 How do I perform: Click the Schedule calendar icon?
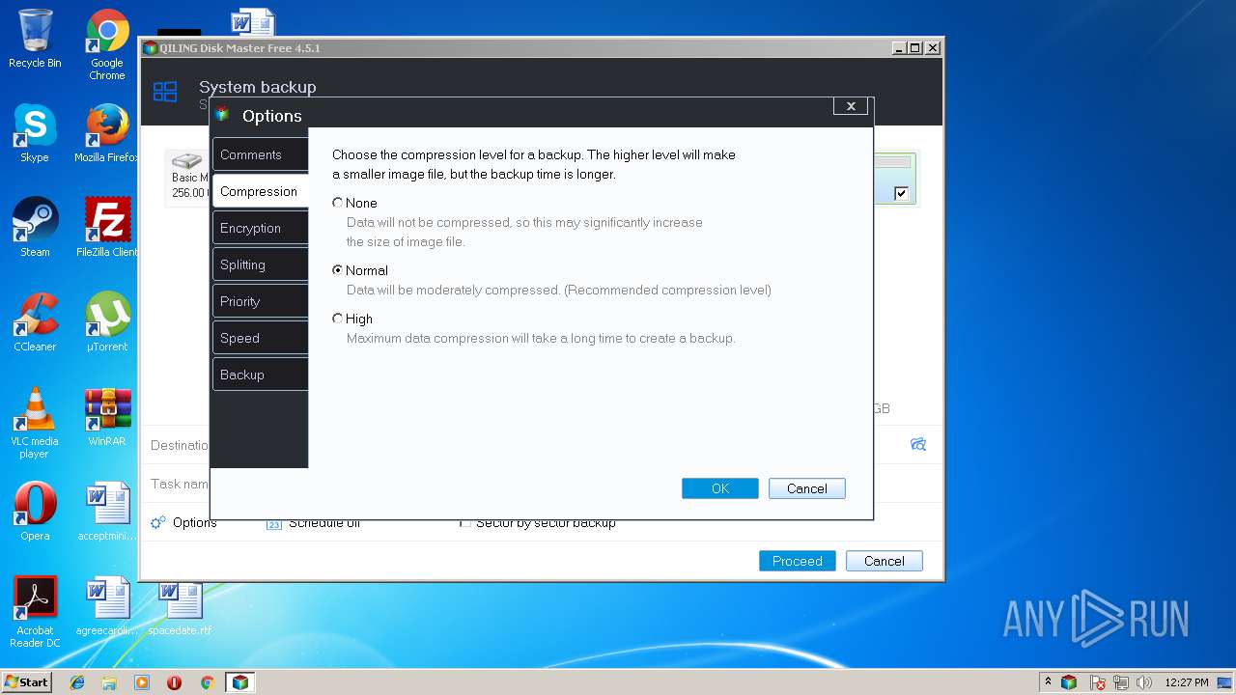[273, 522]
